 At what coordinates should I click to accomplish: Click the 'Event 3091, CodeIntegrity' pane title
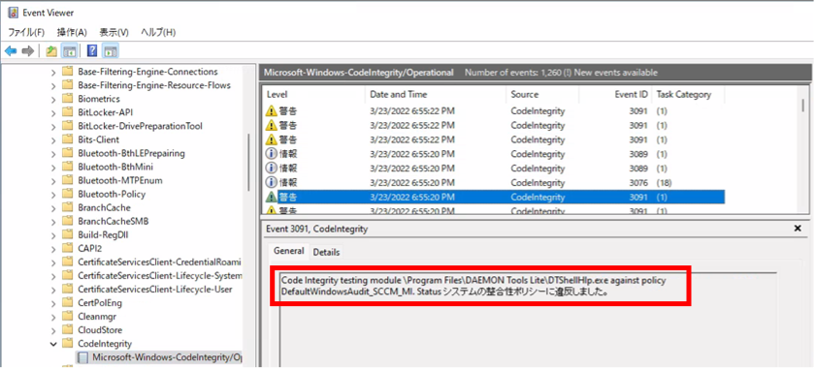tap(316, 229)
